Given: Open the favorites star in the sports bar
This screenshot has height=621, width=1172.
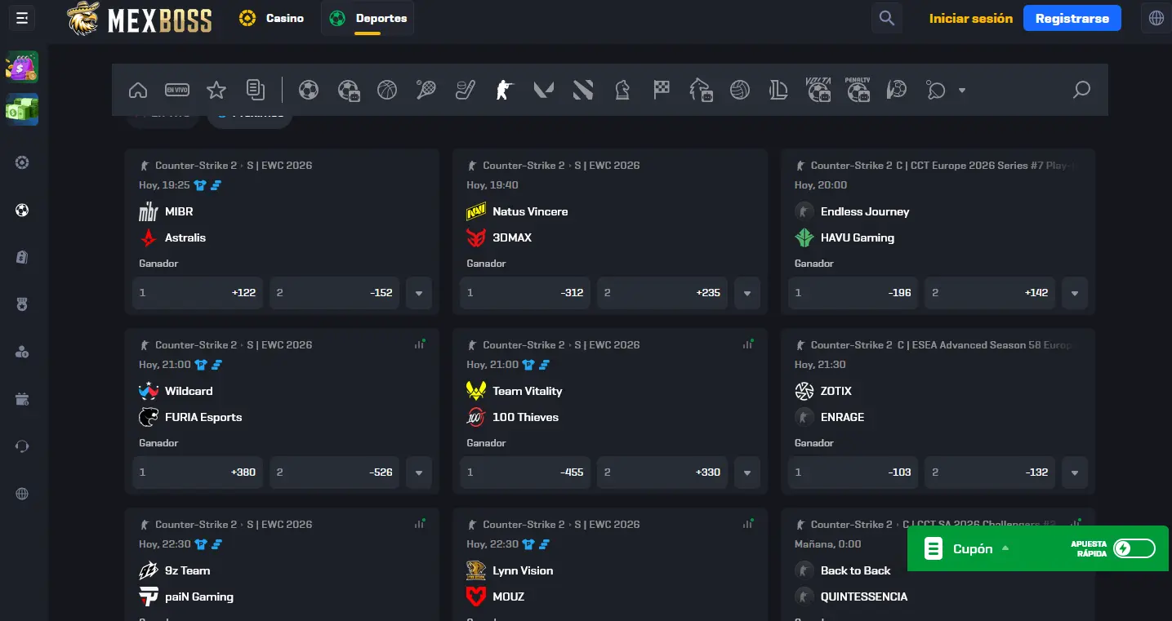Looking at the screenshot, I should 216,90.
